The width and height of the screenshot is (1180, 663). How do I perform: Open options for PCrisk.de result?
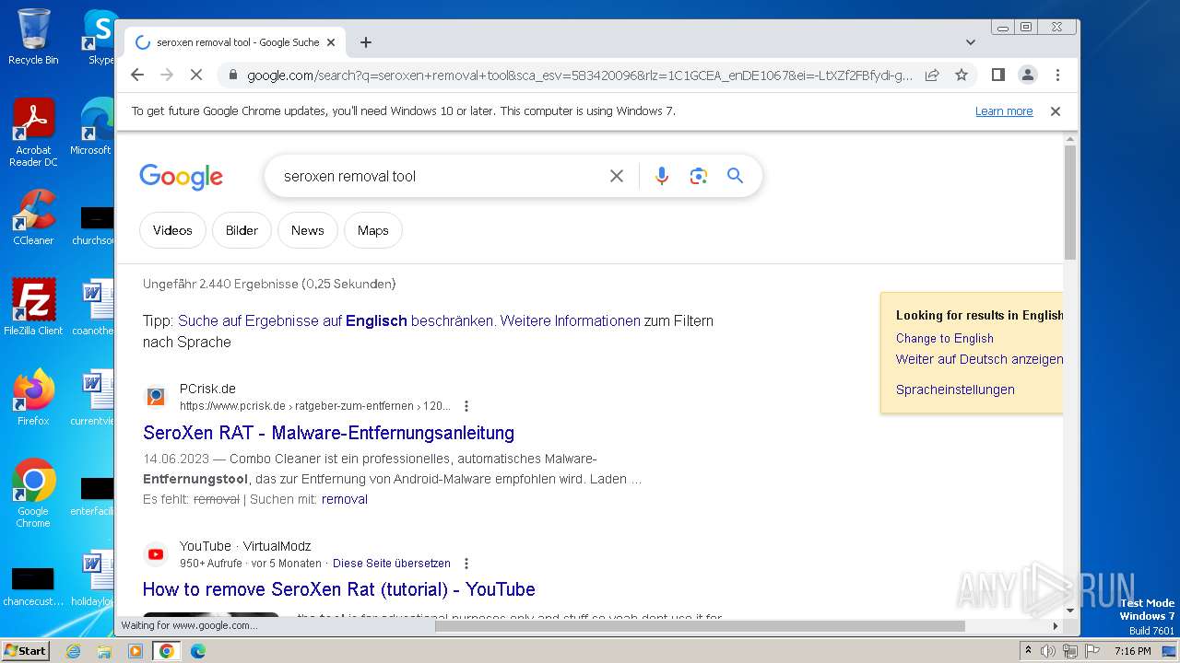(466, 406)
